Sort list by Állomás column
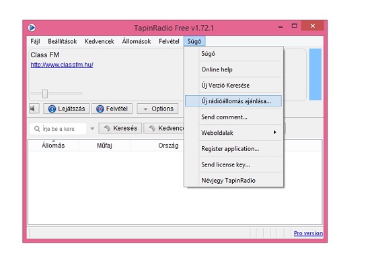 click(x=53, y=145)
